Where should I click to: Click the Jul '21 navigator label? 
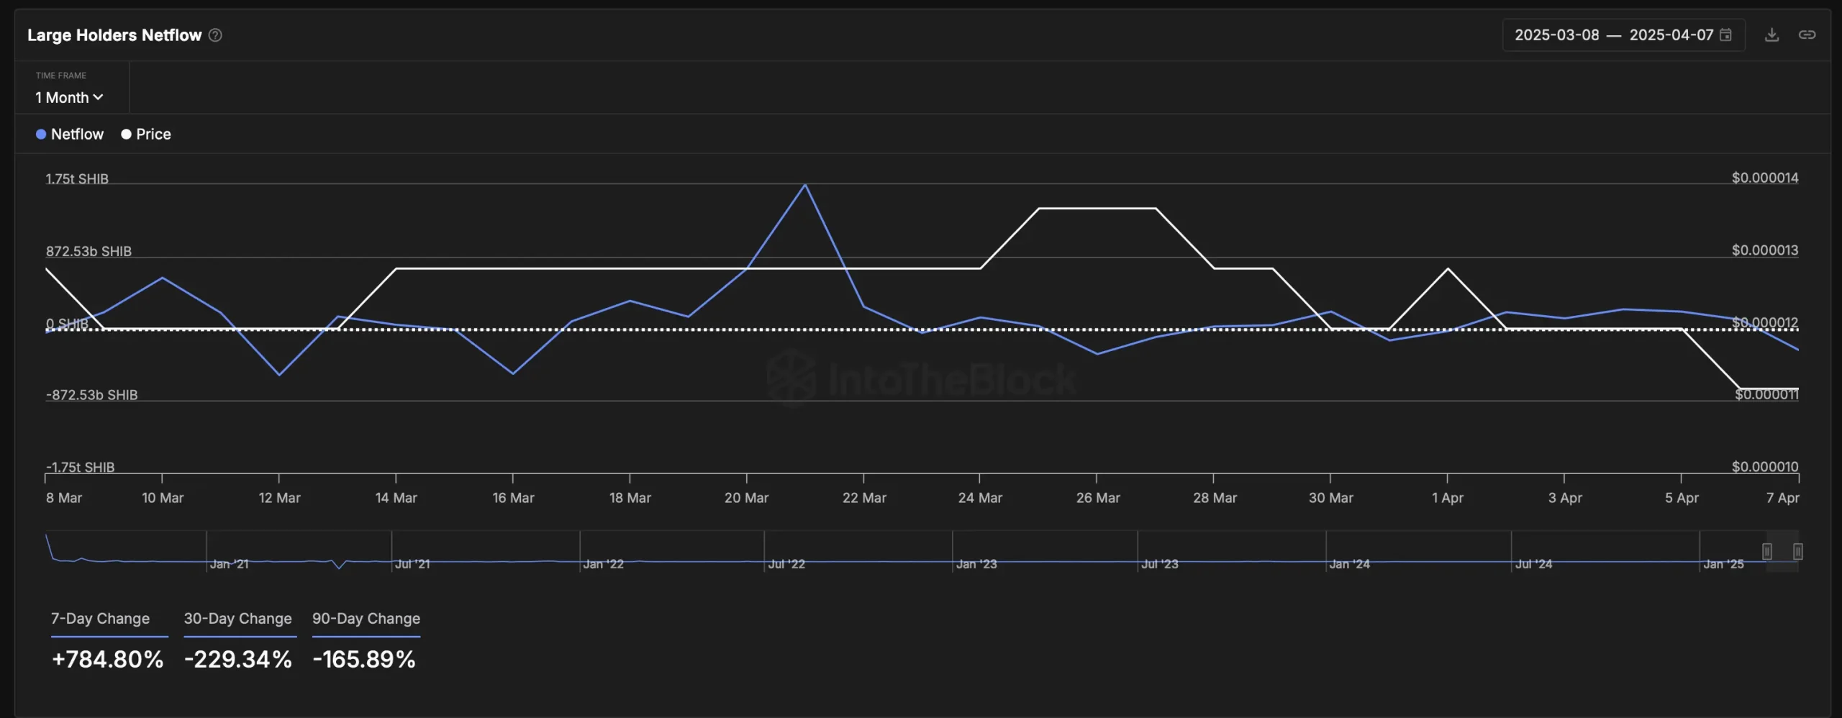click(x=412, y=564)
